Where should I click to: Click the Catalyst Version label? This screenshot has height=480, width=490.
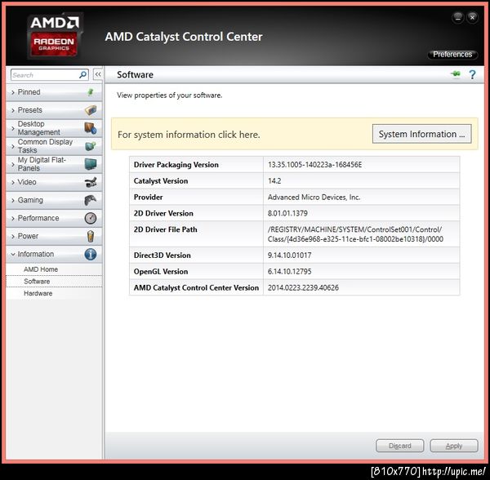click(x=161, y=181)
